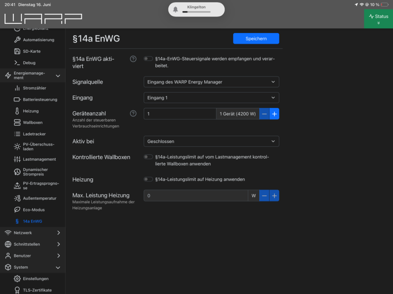This screenshot has width=393, height=294.
Task: Show help for Geräteanzahl
Action: (133, 113)
